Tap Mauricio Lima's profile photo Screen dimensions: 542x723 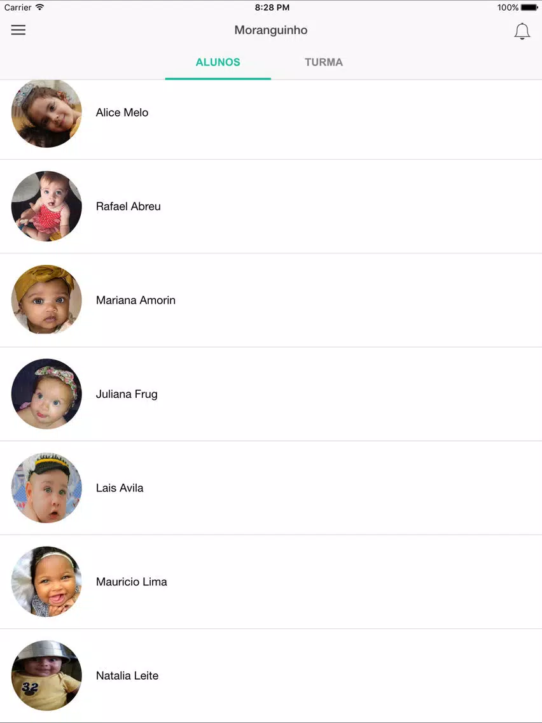[x=46, y=582]
